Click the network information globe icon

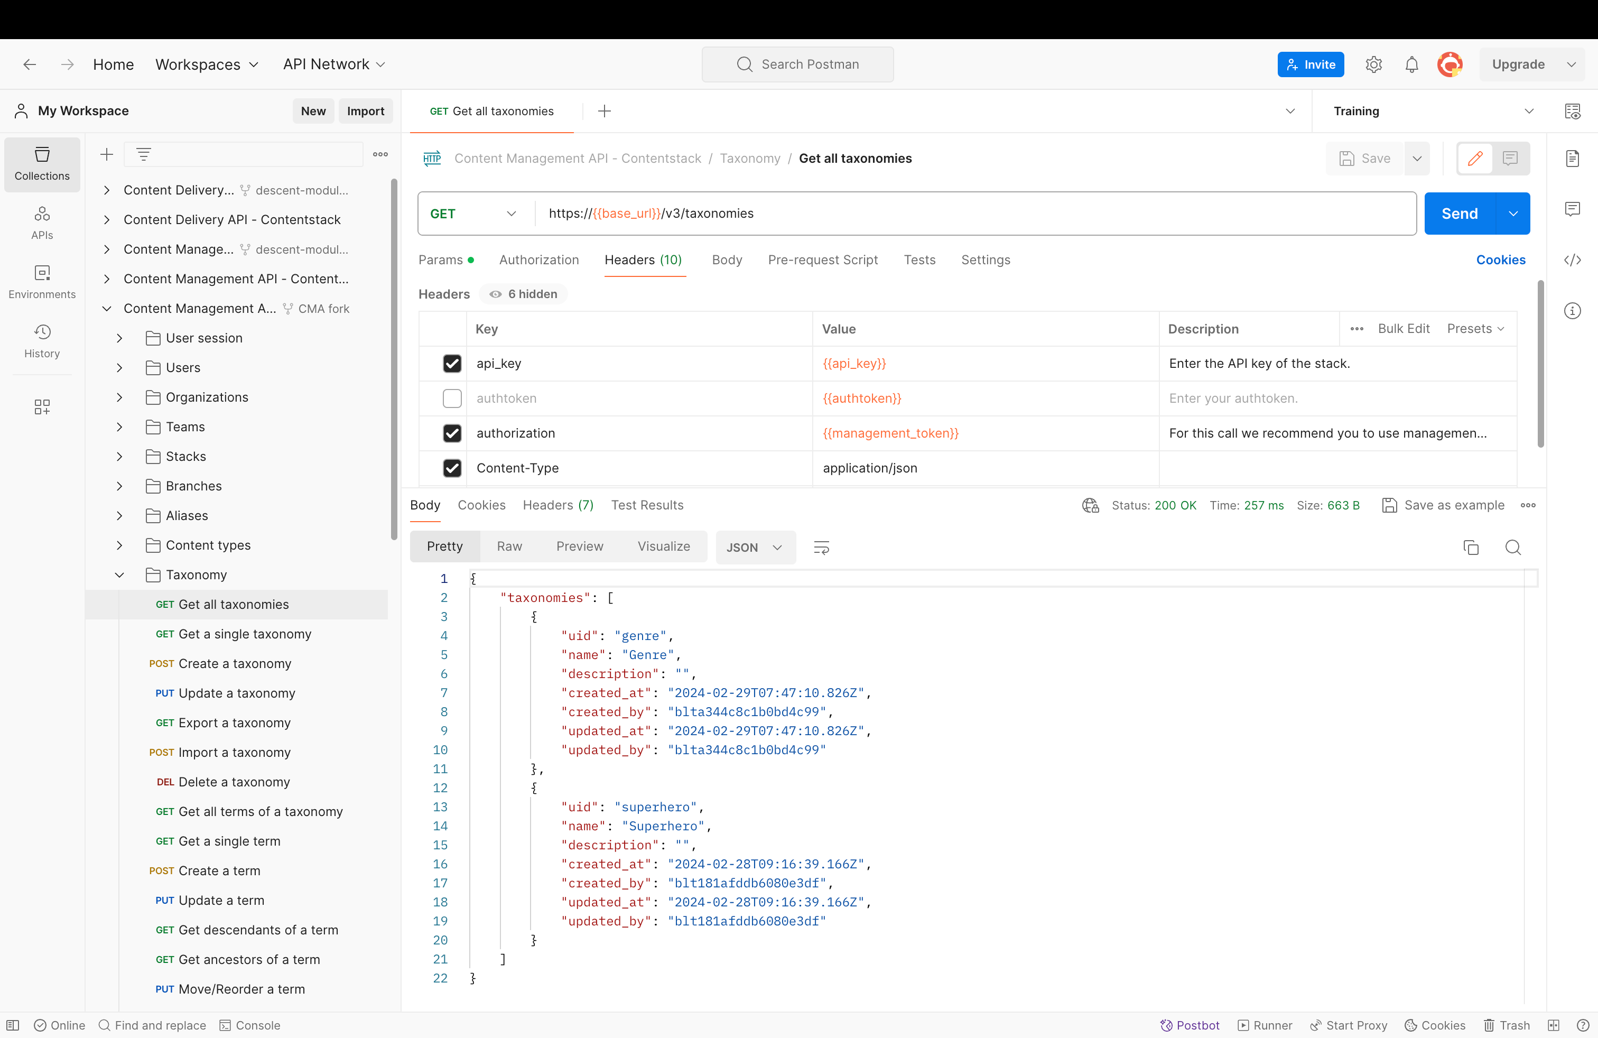pyautogui.click(x=1090, y=506)
